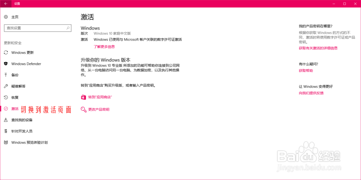Open Windows 预览体验计划 section
Image resolution: width=361 pixels, height=180 pixels.
[30, 142]
